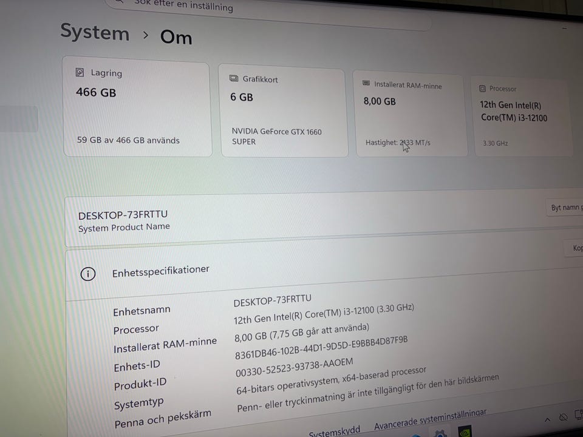Click the 'Sök efter en inställning' search box
Viewport: 583px width, 437px height.
pyautogui.click(x=268, y=14)
